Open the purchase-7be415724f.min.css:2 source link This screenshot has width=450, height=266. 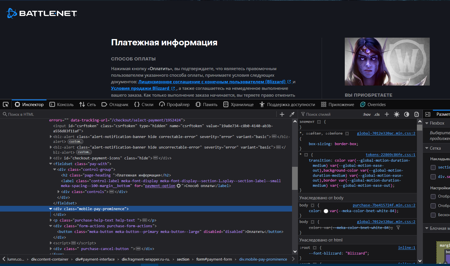click(384, 205)
